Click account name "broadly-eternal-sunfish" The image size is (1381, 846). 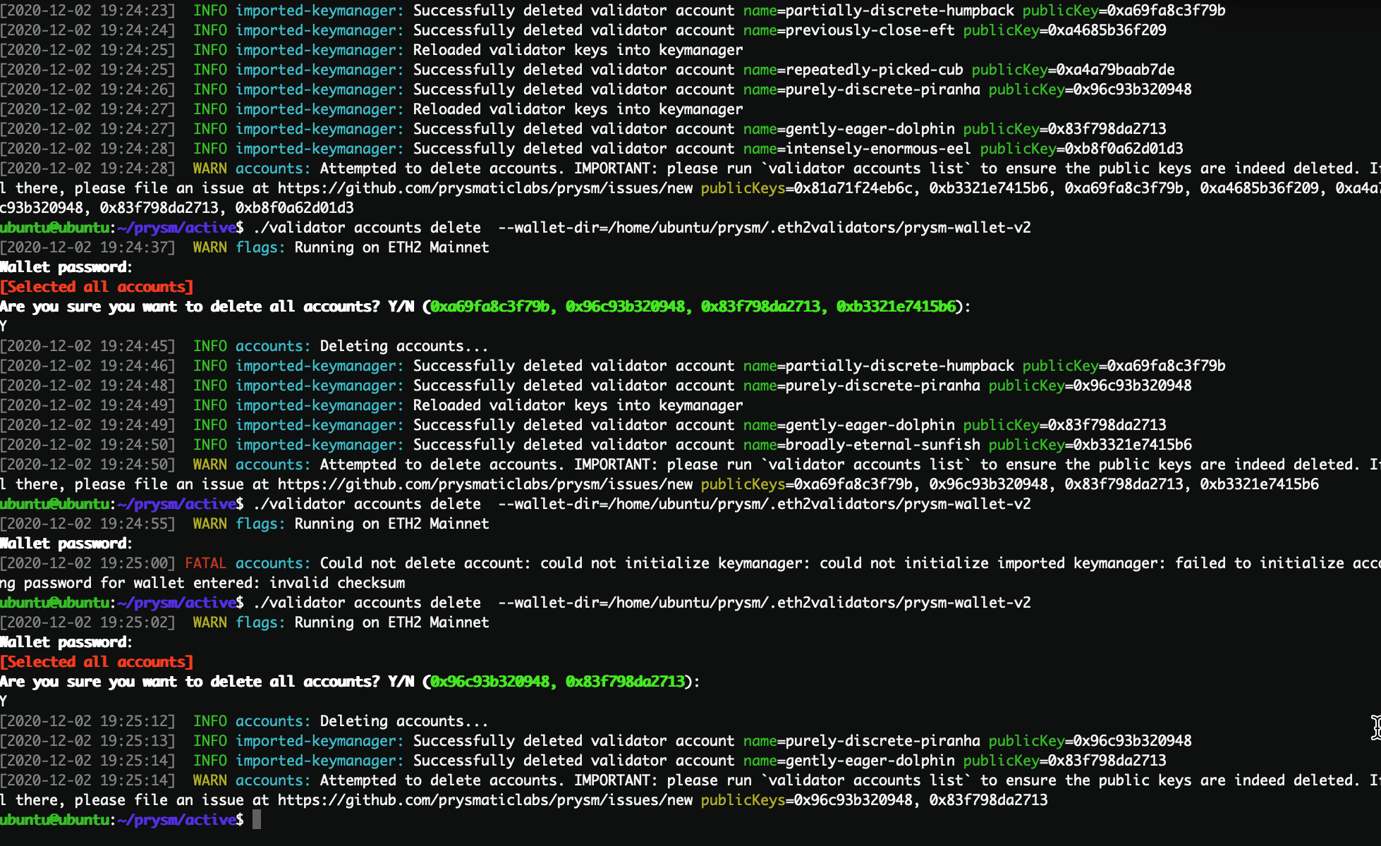click(x=883, y=445)
